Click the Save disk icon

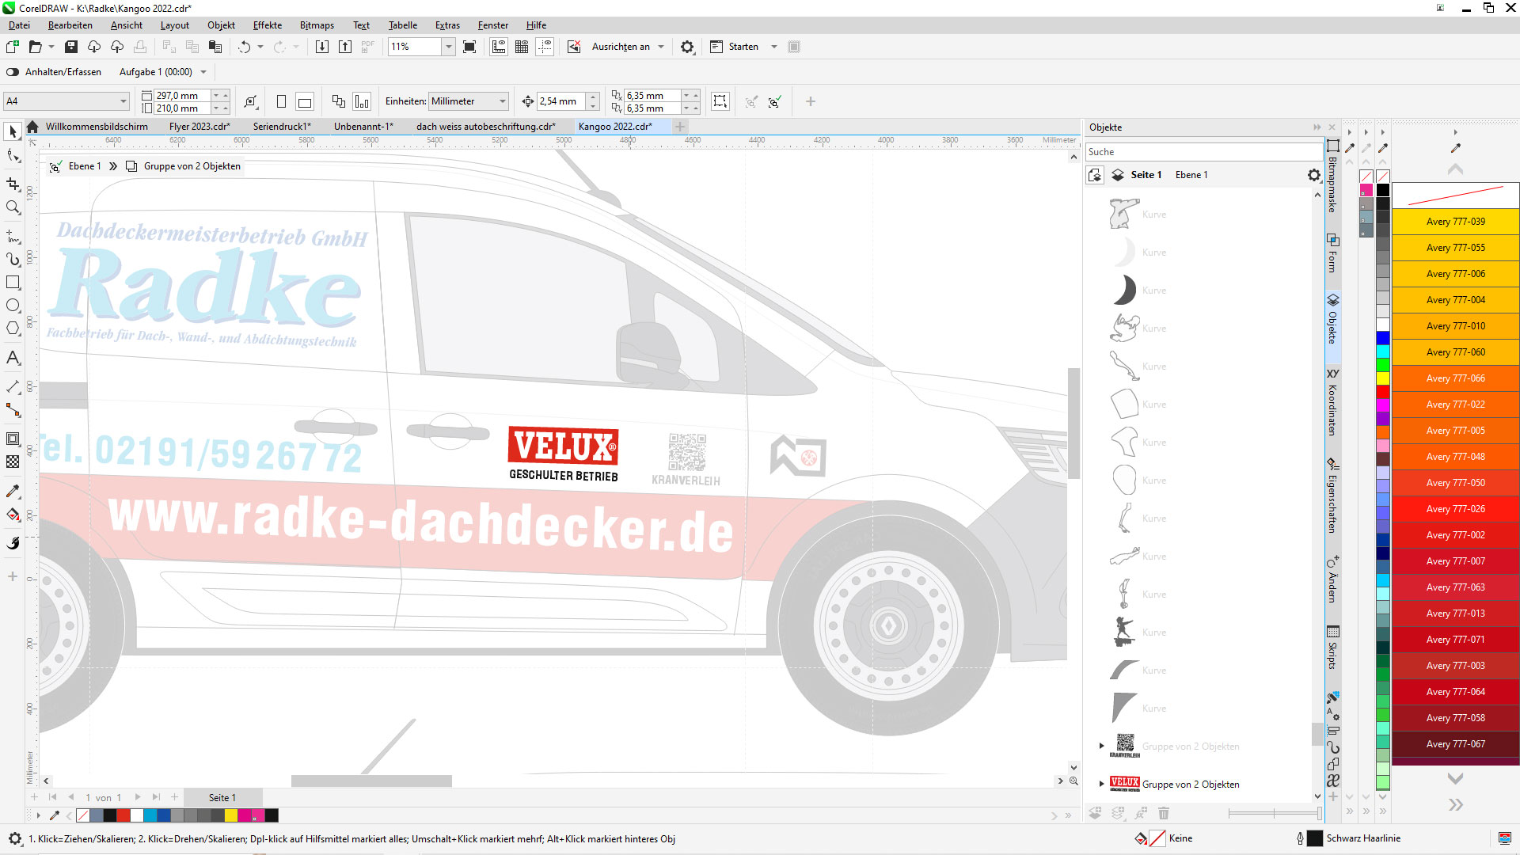70,47
